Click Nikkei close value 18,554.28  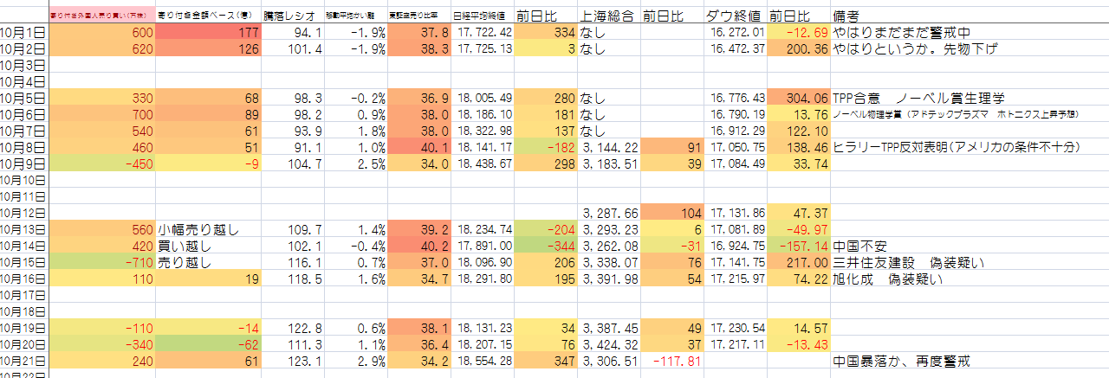tap(481, 361)
